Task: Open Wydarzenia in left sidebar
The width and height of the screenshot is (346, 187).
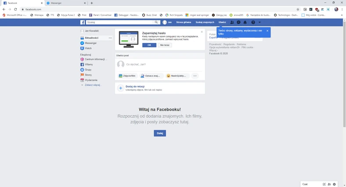Action: point(91,80)
